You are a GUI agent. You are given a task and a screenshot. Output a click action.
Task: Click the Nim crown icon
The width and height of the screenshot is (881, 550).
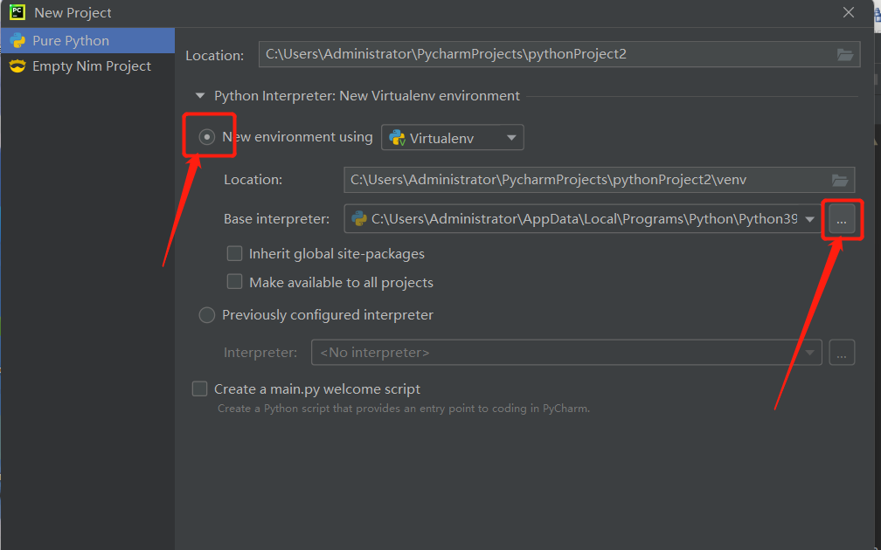(x=18, y=65)
